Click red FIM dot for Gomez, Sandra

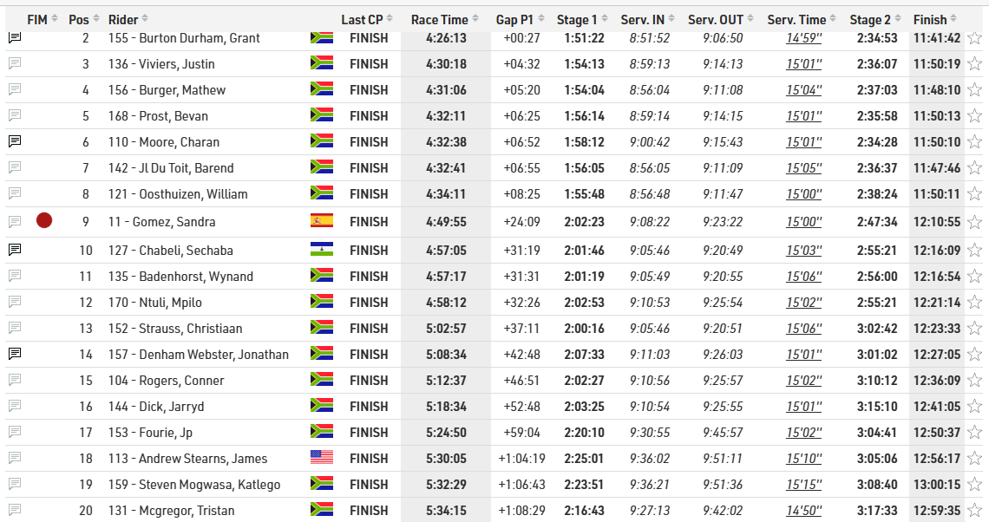click(44, 221)
